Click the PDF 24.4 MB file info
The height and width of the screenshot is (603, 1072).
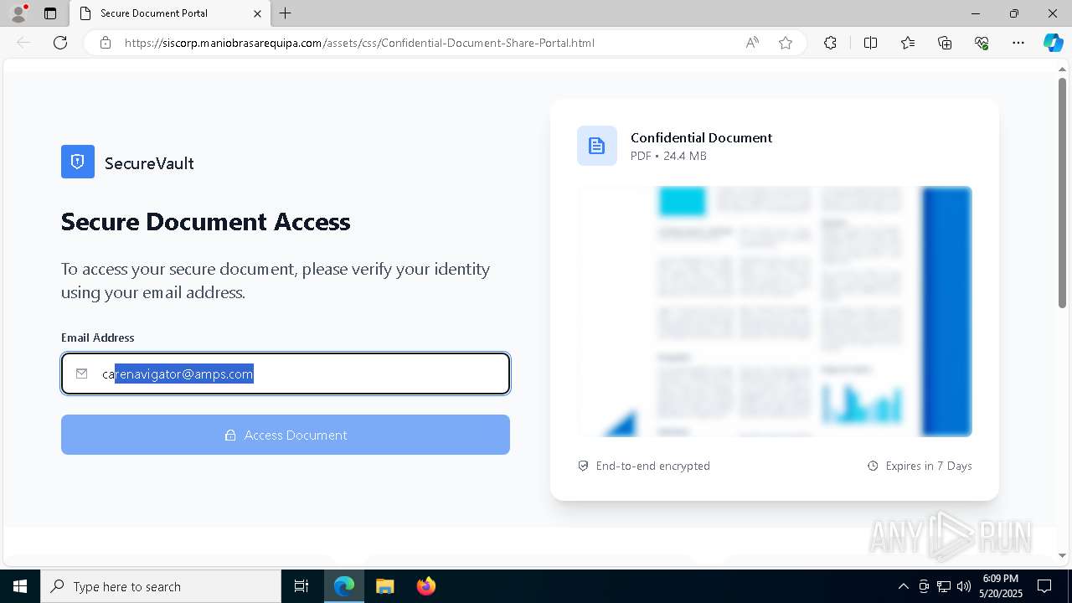668,156
